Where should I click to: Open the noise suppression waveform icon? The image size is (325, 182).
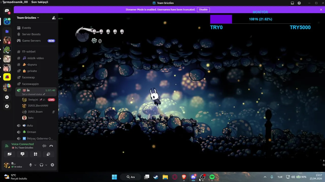coord(44,146)
